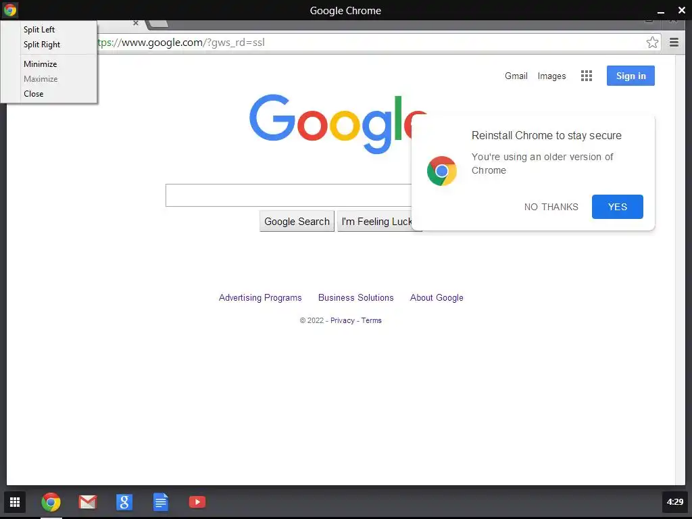Open YouTube from the shelf

click(197, 502)
